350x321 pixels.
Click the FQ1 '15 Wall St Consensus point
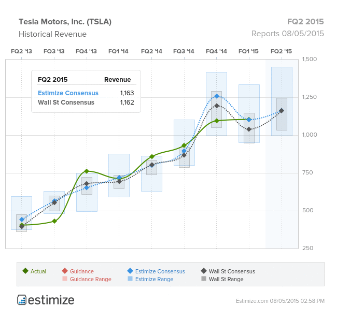click(x=249, y=129)
